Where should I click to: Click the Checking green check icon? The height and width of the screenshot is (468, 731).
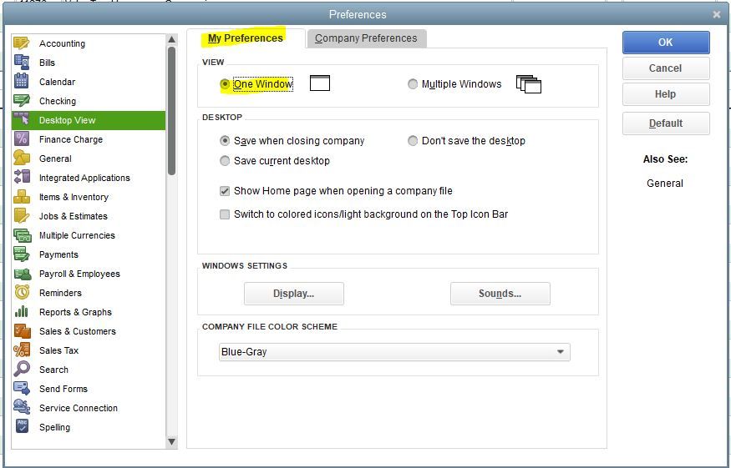click(x=22, y=101)
